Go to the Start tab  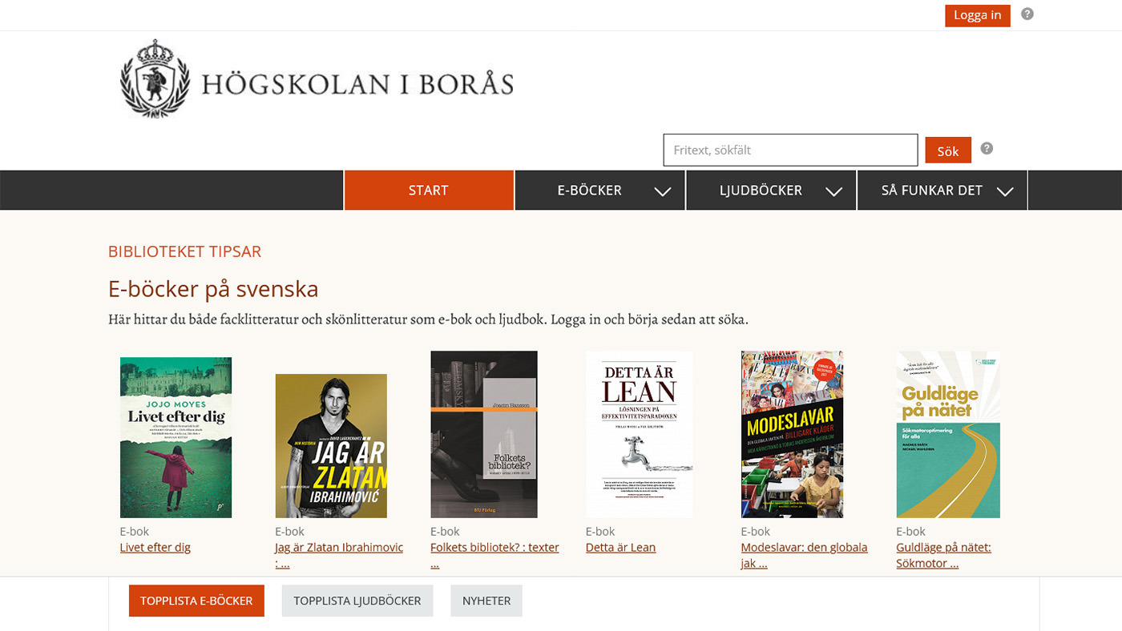coord(429,191)
